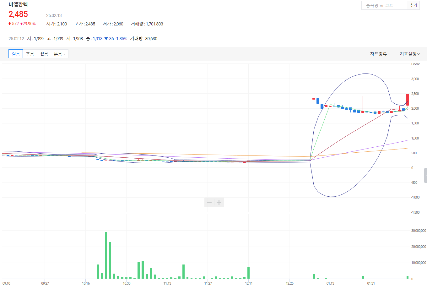The width and height of the screenshot is (427, 289).
Task: Click the current price 2,485
Action: coord(18,14)
